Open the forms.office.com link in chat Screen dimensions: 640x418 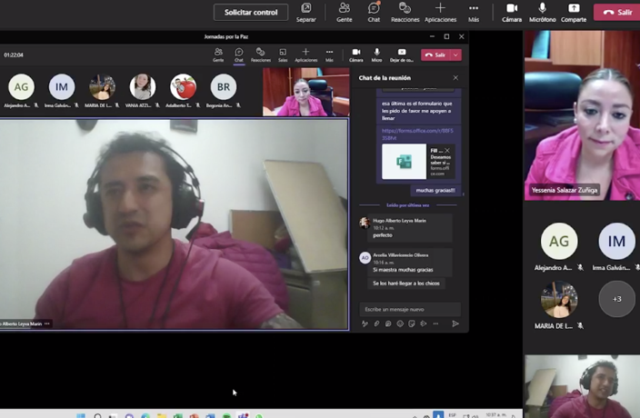pyautogui.click(x=417, y=134)
